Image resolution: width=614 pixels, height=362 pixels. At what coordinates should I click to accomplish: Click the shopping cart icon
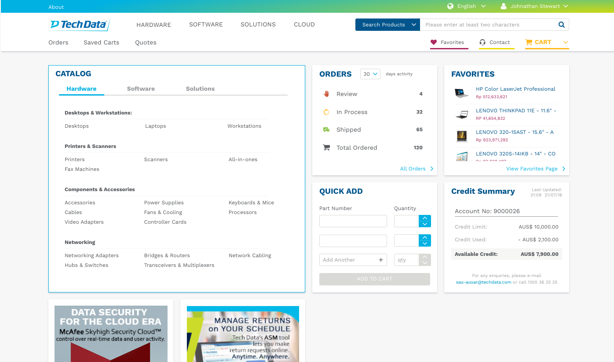pos(529,42)
